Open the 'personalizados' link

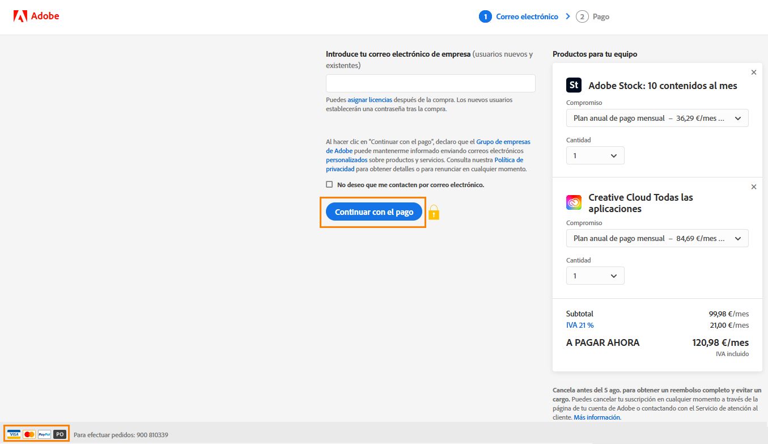(346, 160)
